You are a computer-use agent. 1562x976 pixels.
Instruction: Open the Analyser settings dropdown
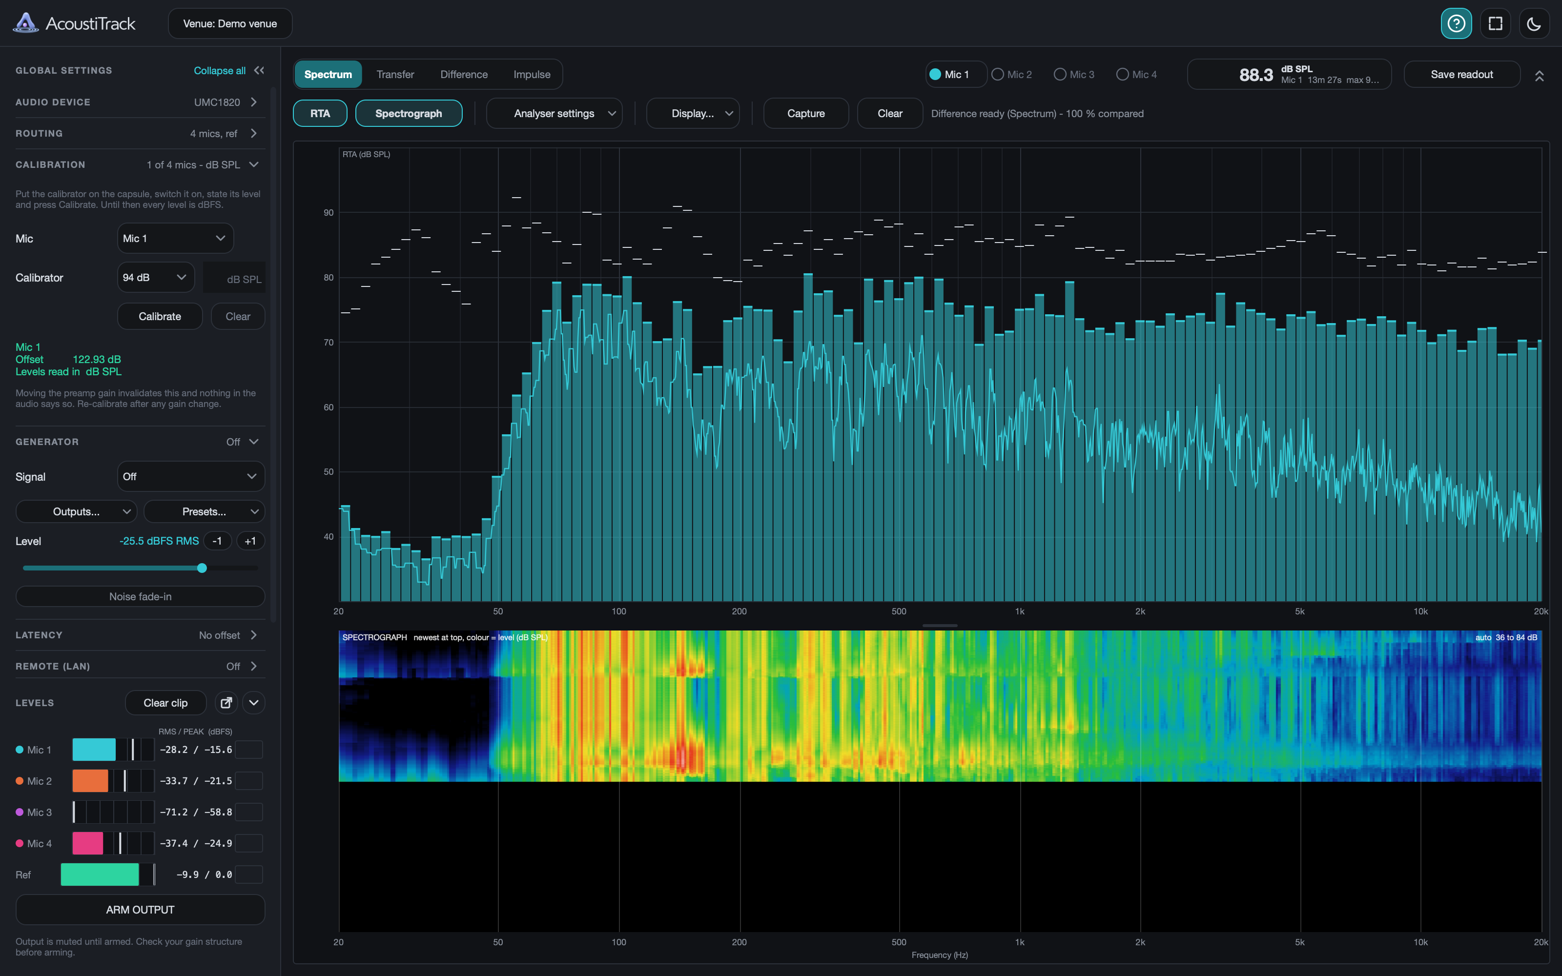(x=555, y=114)
